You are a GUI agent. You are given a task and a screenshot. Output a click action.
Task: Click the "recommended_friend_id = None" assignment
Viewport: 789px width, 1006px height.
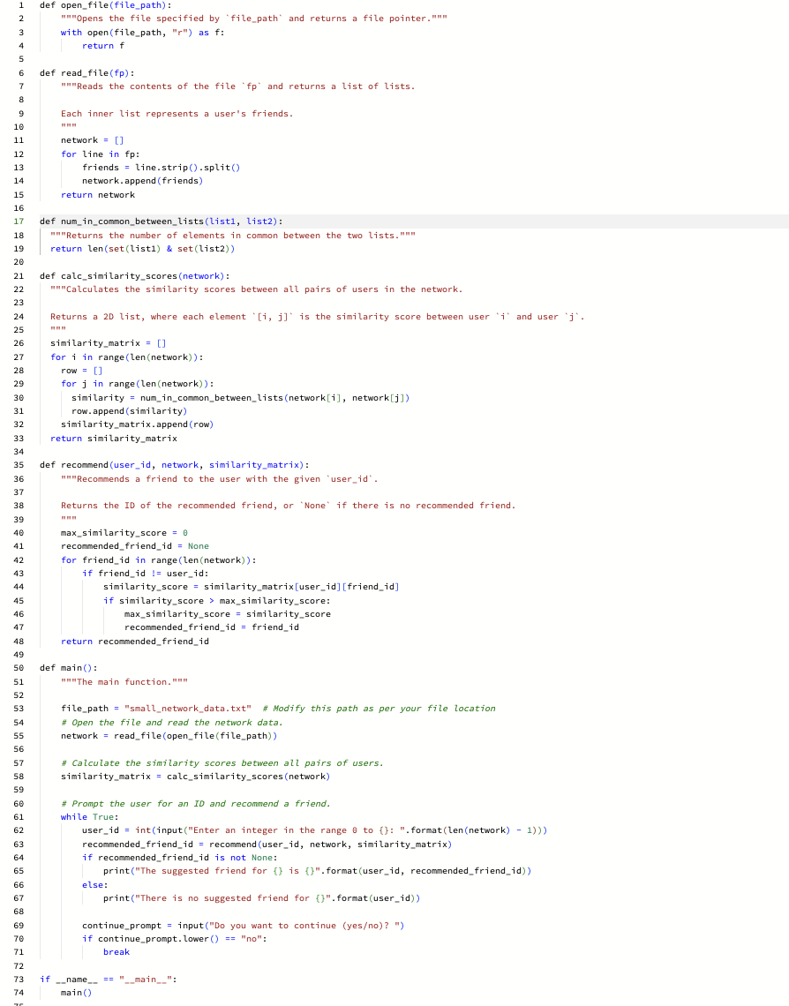pyautogui.click(x=135, y=546)
